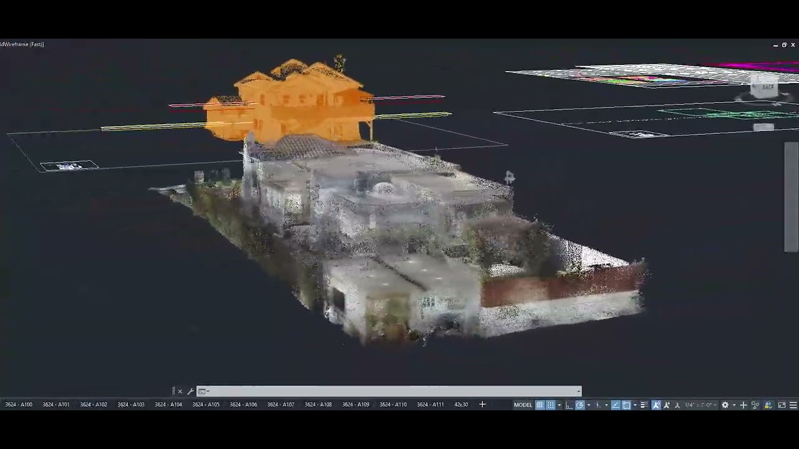The height and width of the screenshot is (449, 799).
Task: Switch to MODEL space
Action: [523, 405]
